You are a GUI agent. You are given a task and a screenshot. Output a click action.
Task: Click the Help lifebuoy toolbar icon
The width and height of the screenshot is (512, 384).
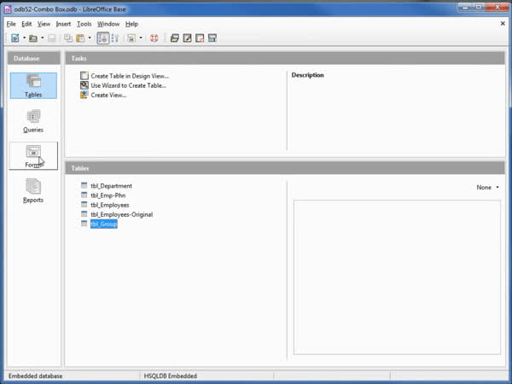point(154,38)
